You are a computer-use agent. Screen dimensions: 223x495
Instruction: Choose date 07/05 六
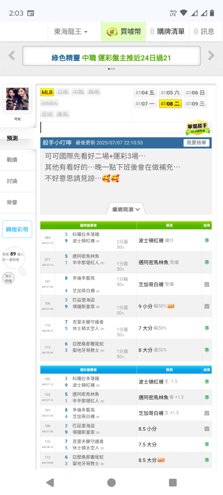click(170, 93)
